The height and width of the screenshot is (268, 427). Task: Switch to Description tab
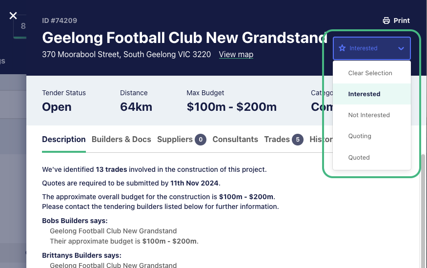(64, 139)
